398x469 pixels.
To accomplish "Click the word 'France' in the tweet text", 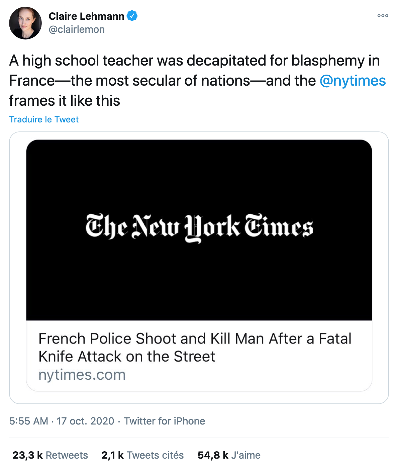I will tap(32, 81).
